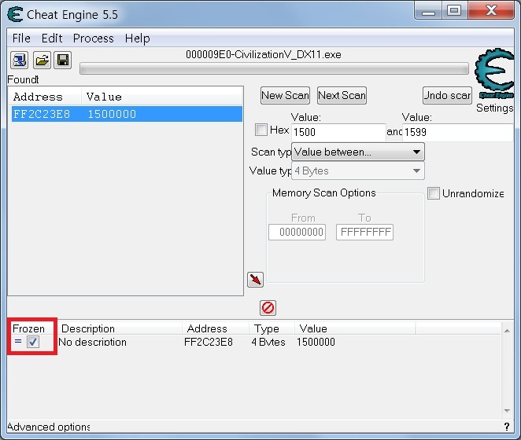The width and height of the screenshot is (521, 440).
Task: Uncheck the Frozen checkbox for FF2C23E8
Action: tap(33, 342)
